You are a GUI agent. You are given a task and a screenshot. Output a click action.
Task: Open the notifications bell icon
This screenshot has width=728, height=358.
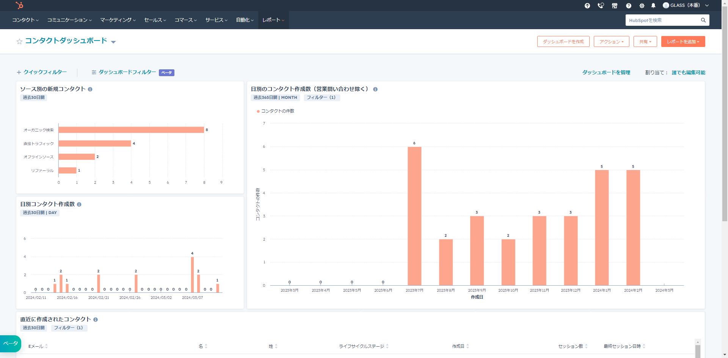[653, 6]
